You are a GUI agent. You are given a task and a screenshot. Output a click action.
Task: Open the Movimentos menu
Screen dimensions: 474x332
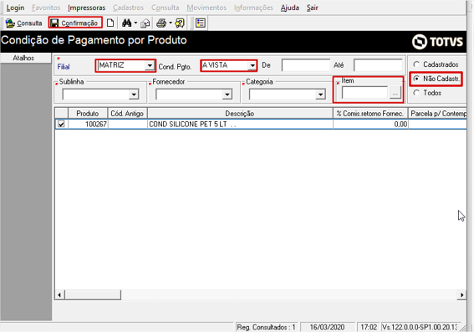tap(206, 8)
